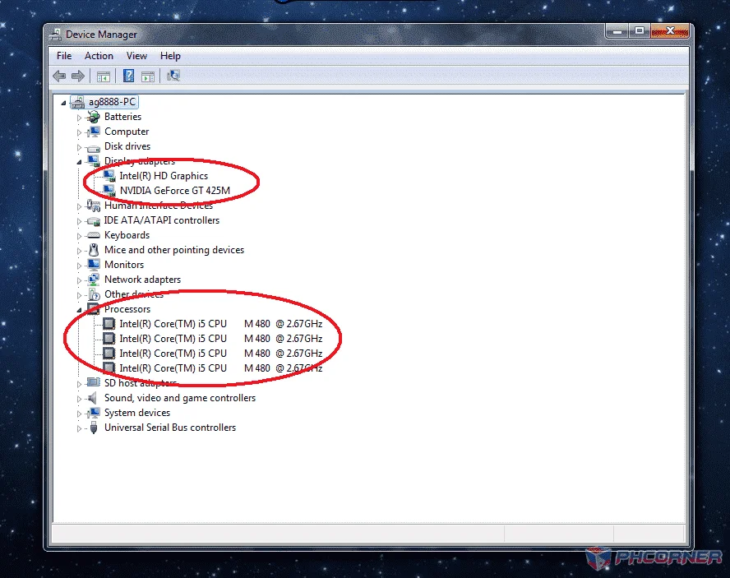Expand Universal Serial Bus controllers arrow
The height and width of the screenshot is (578, 730).
click(79, 428)
